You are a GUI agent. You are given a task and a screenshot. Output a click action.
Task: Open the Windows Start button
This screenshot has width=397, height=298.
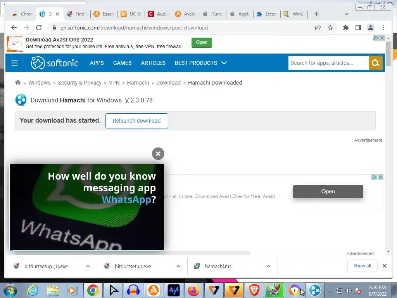(x=10, y=290)
